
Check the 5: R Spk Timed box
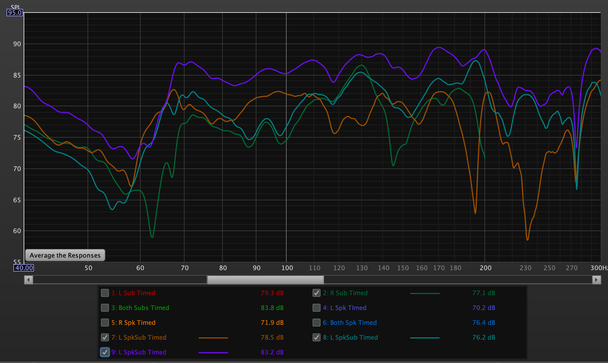coord(105,323)
